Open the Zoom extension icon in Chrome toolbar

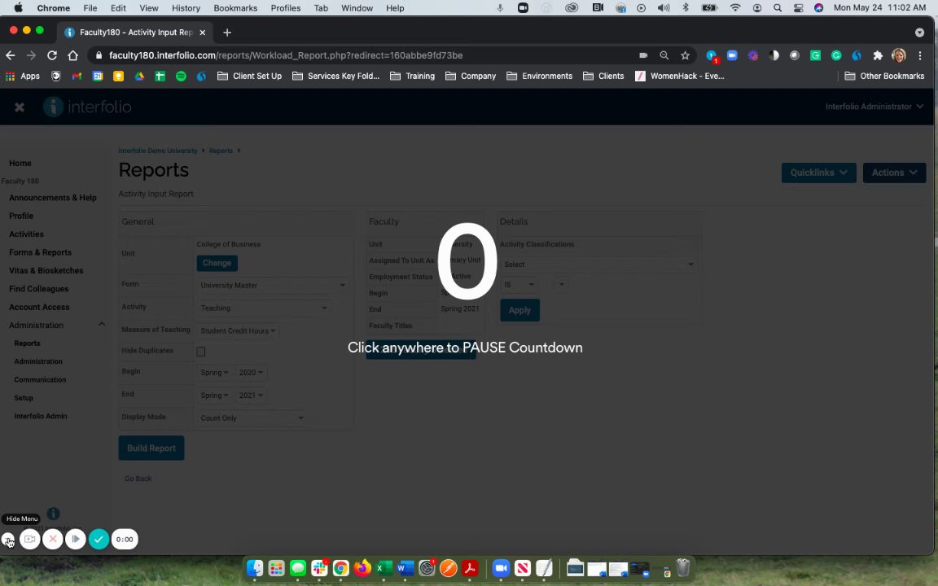(x=732, y=55)
